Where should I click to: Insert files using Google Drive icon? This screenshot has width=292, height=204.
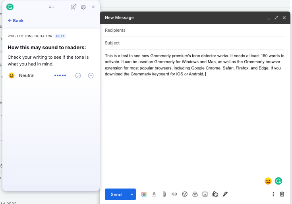[195, 194]
